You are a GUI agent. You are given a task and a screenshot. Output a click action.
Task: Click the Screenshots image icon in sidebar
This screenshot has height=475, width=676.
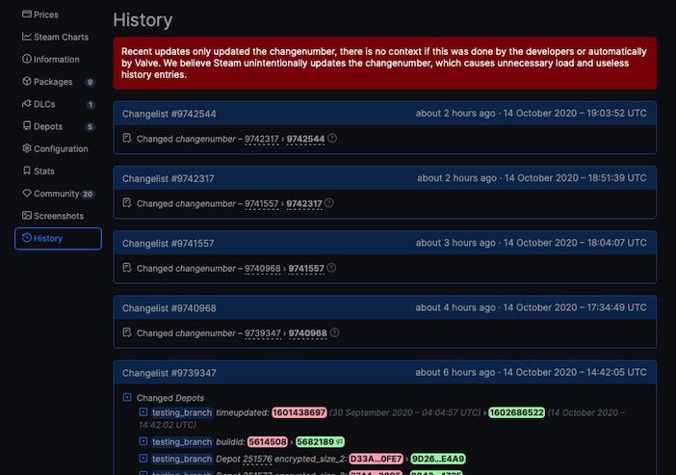(27, 216)
